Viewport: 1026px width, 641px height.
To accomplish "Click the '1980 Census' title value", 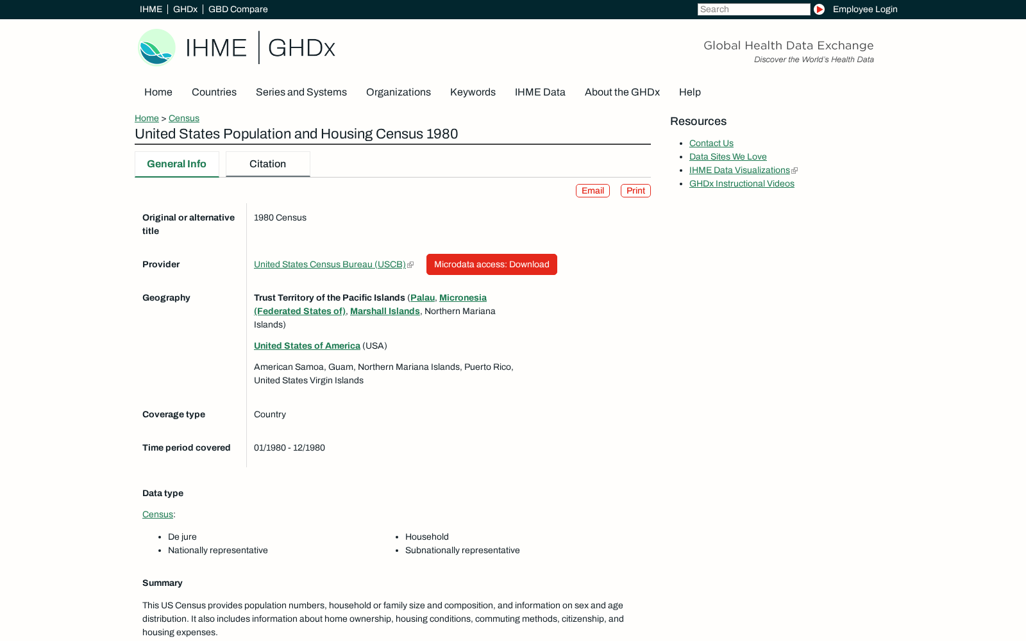I will [280, 217].
